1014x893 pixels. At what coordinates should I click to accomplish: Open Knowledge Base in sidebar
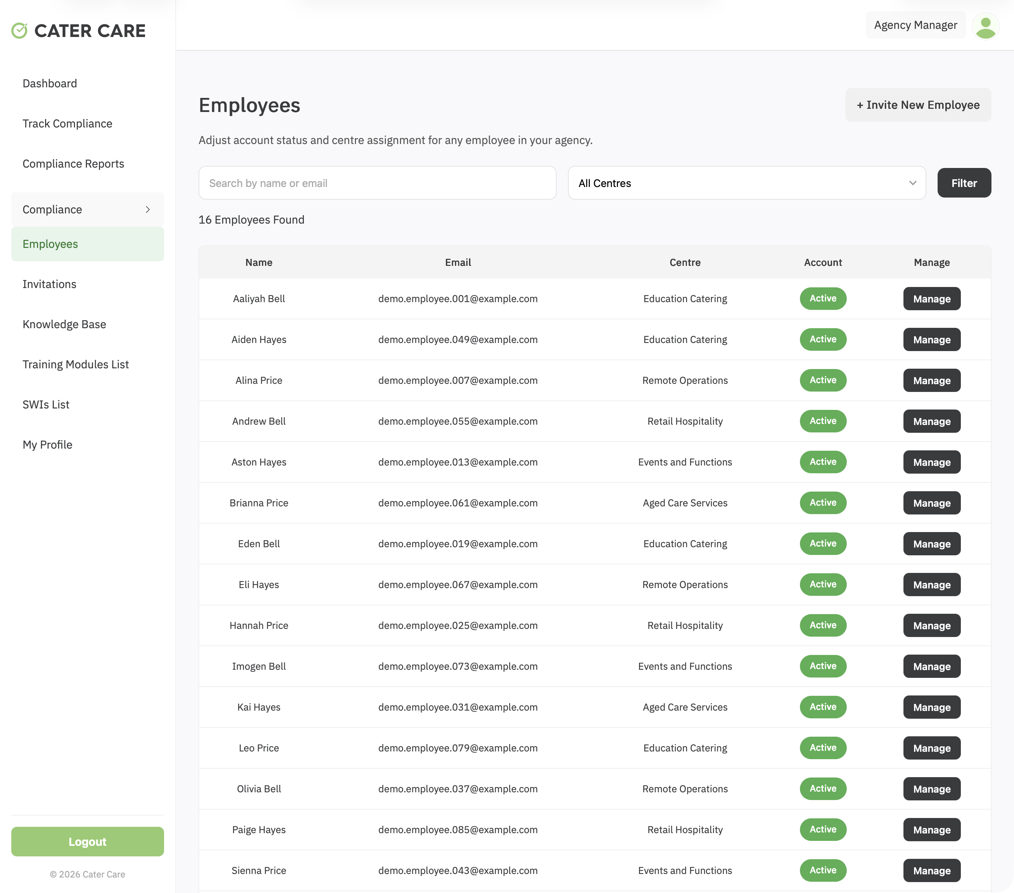click(x=64, y=324)
